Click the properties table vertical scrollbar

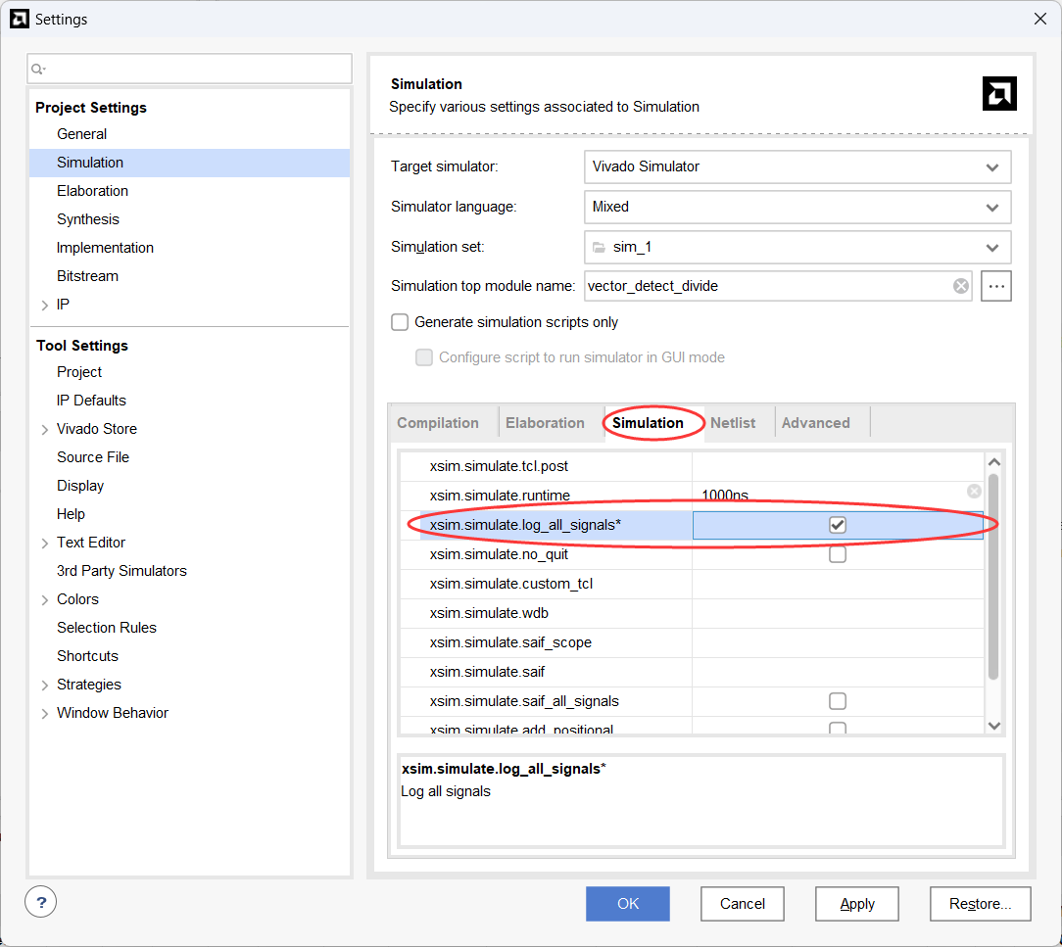(x=994, y=578)
